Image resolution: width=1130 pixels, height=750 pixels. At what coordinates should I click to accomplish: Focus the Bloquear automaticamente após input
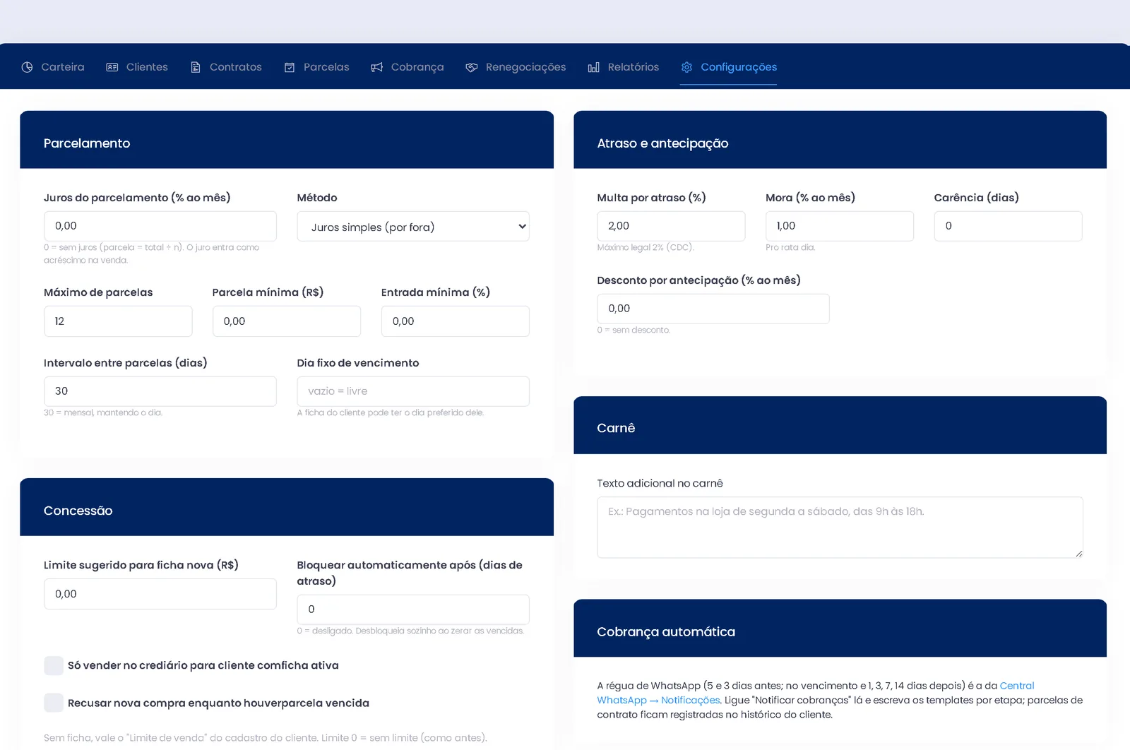(x=413, y=609)
